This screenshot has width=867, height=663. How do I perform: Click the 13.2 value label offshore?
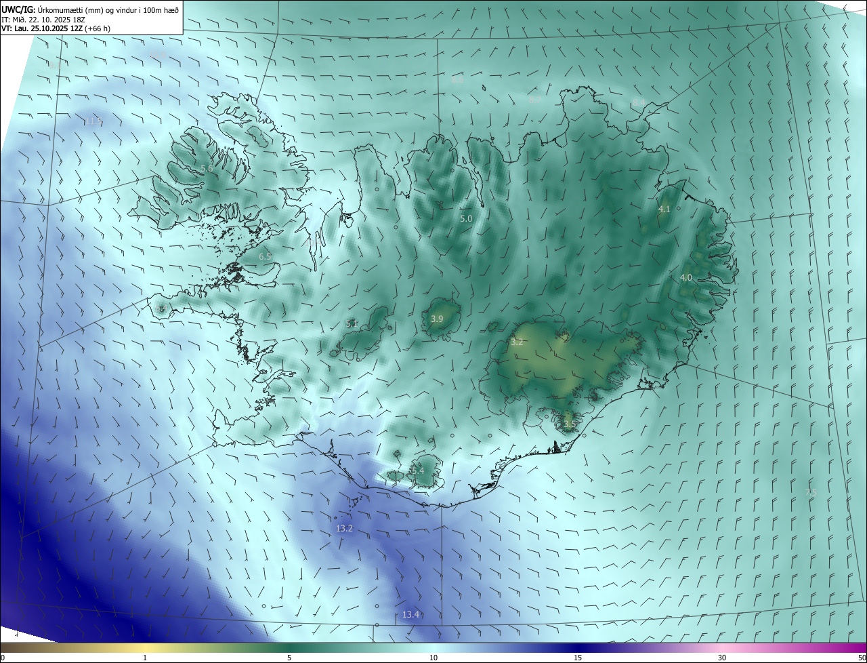pyautogui.click(x=344, y=528)
